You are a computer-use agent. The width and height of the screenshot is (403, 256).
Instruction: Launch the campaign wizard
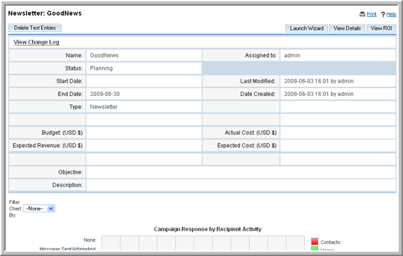point(307,28)
